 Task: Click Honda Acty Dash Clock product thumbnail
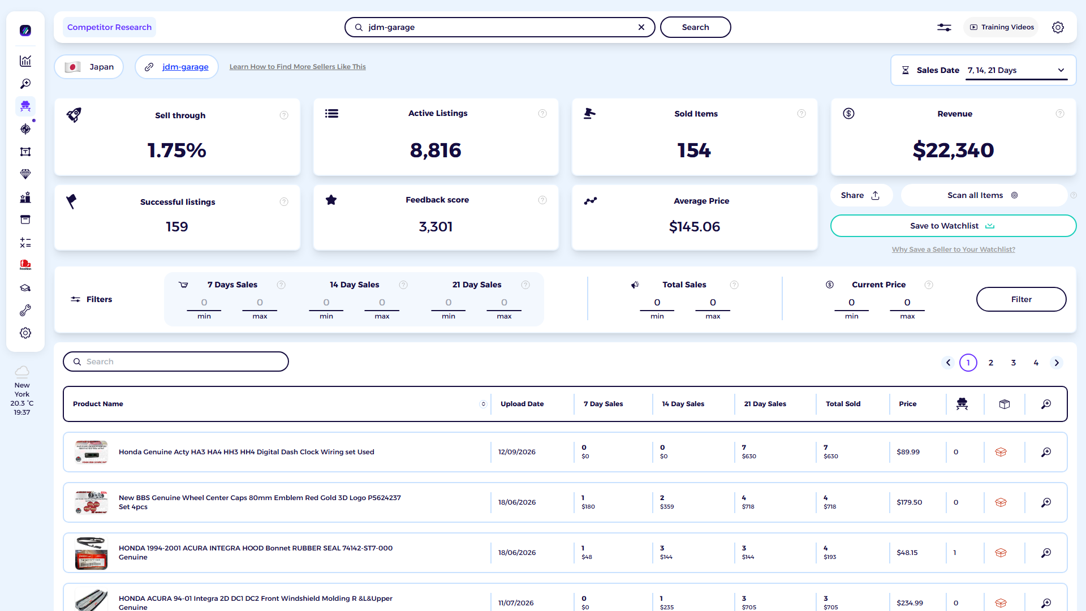pyautogui.click(x=91, y=452)
